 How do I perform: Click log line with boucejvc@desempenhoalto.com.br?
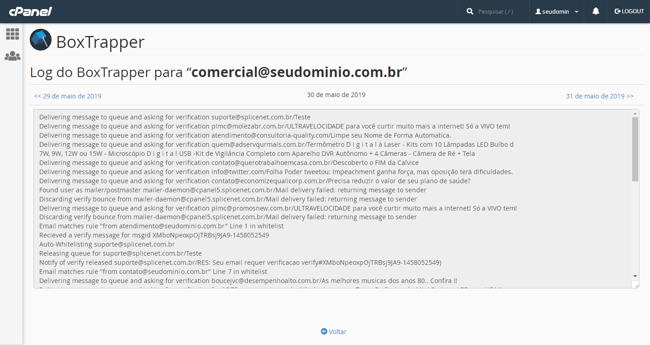248,281
